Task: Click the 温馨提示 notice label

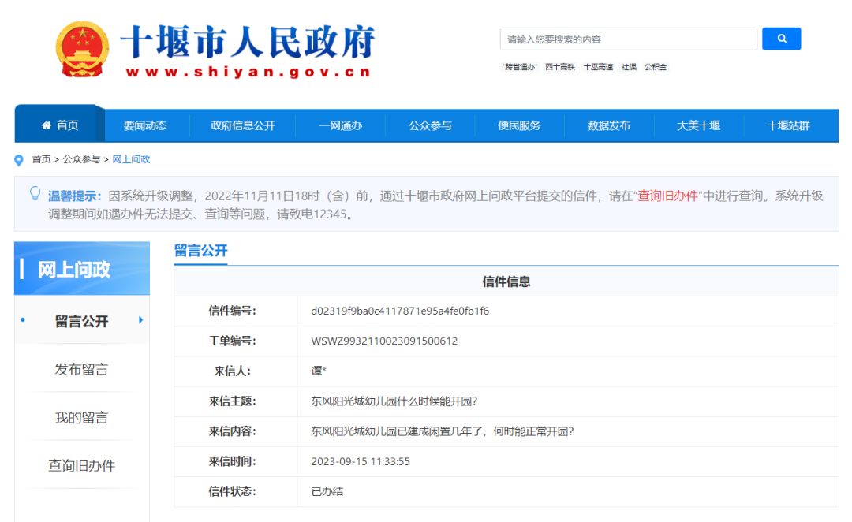Action: pyautogui.click(x=74, y=196)
